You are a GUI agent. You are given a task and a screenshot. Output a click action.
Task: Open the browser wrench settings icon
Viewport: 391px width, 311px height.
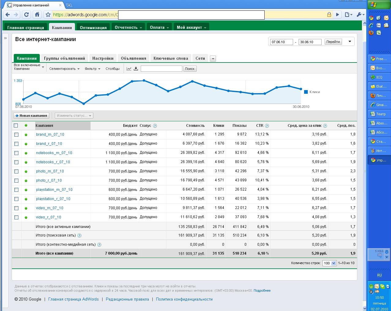pos(360,14)
